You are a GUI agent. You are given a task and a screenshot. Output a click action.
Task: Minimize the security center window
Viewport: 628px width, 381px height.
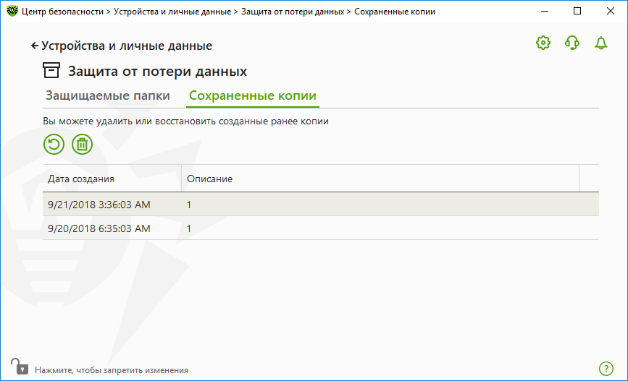coord(544,11)
